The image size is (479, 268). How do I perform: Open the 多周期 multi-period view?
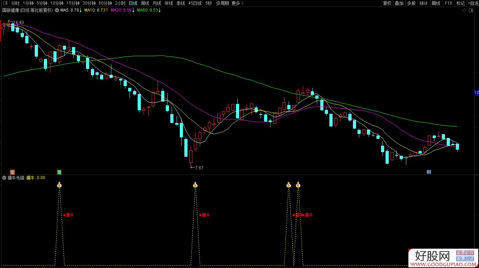(x=222, y=3)
